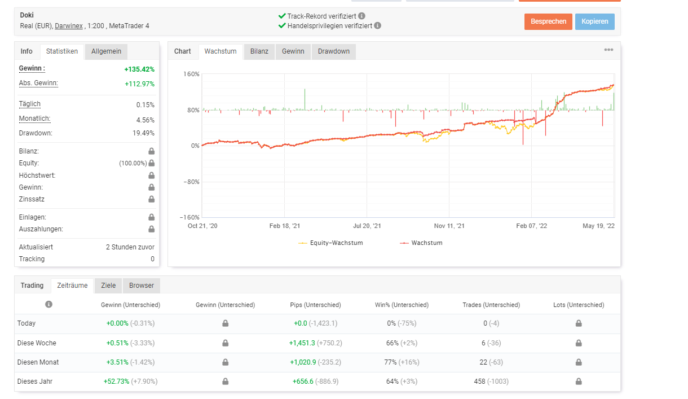688x399 pixels.
Task: Select the Wachstum chart tab
Action: 220,51
